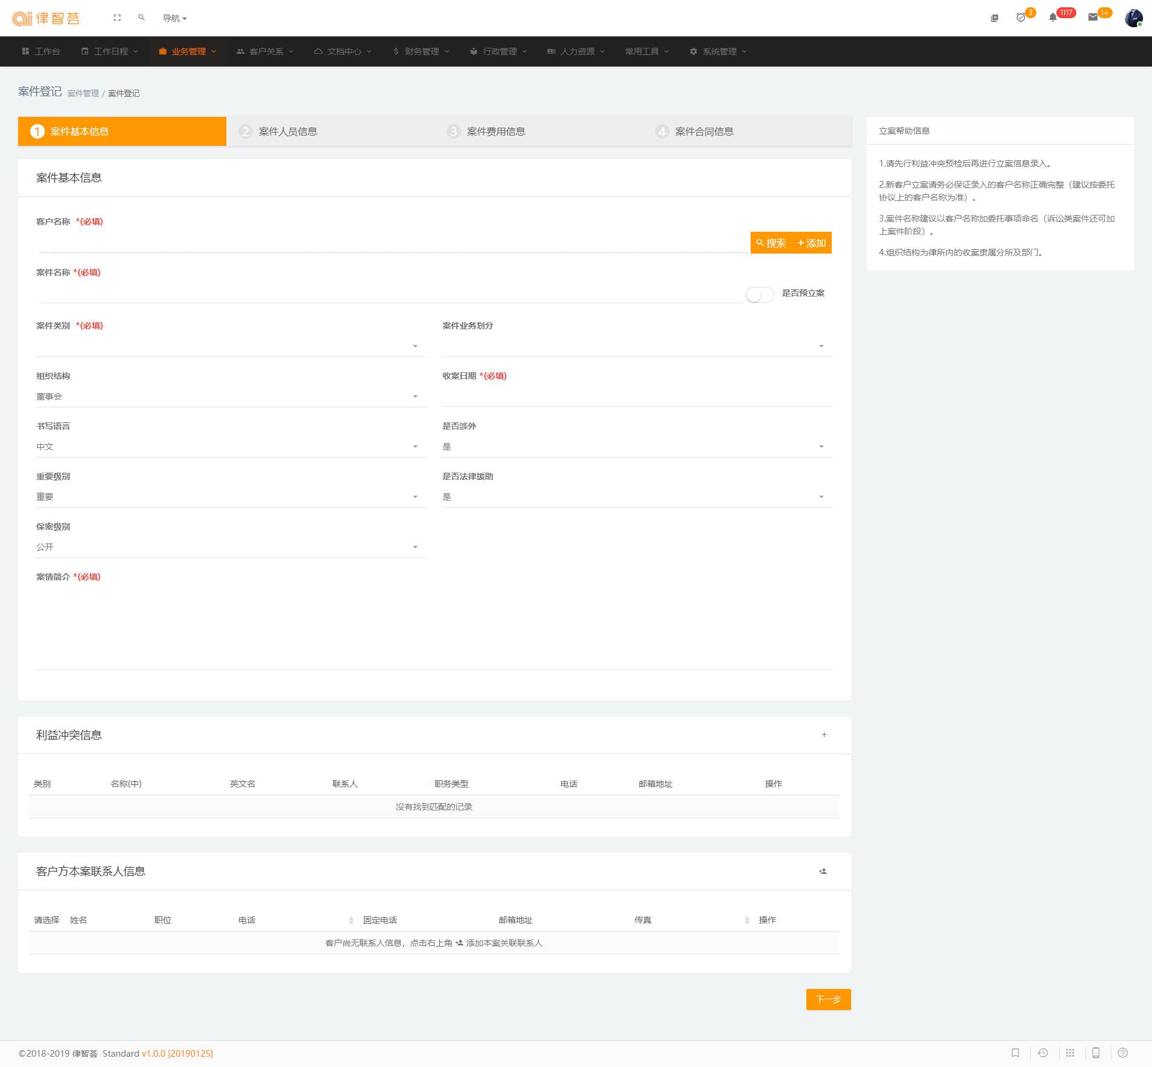Screen dimensions: 1152x1067
Task: Click the history clock icon in footer
Action: (1042, 1053)
